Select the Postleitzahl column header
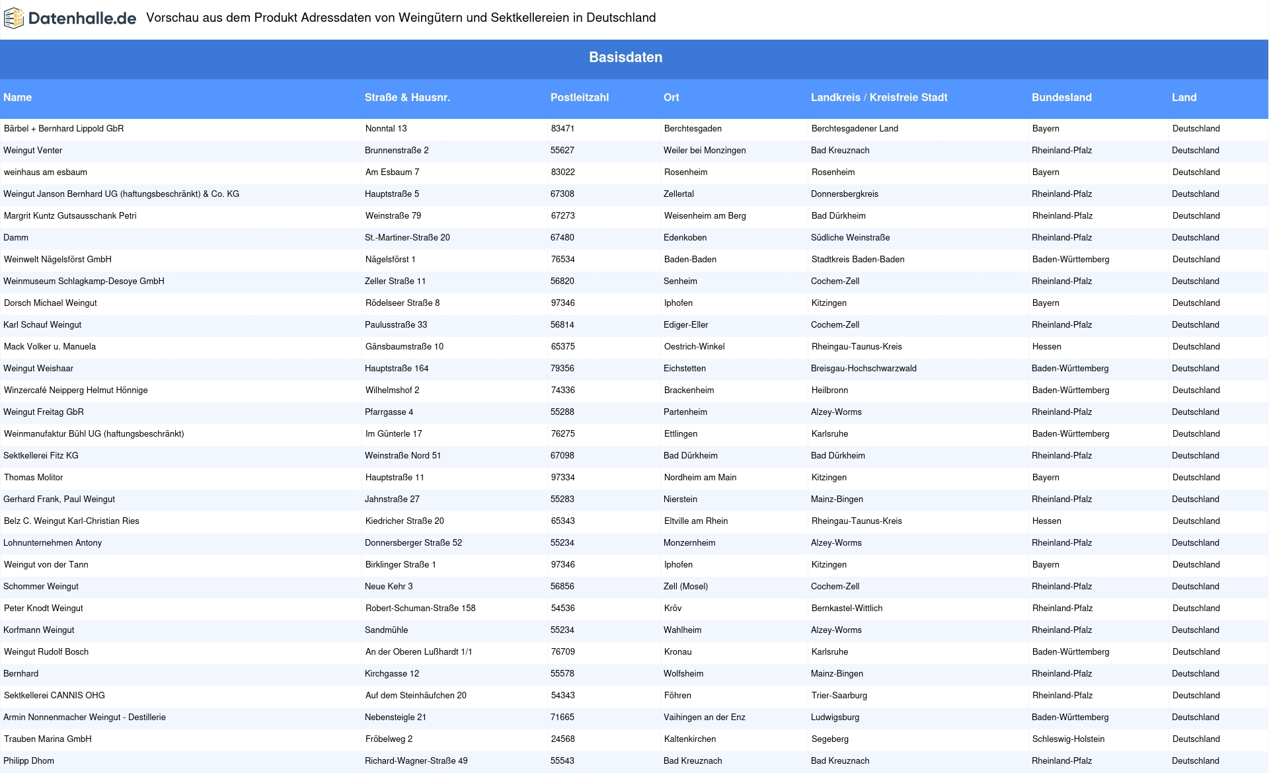 (x=580, y=97)
